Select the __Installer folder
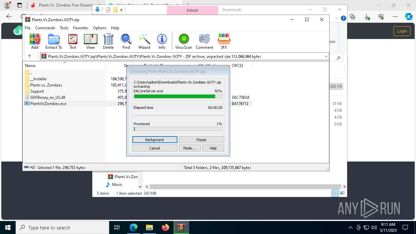Screen dimensions: 416x234 (39, 79)
